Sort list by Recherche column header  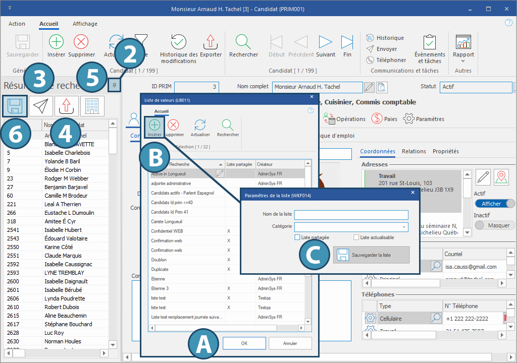point(187,164)
